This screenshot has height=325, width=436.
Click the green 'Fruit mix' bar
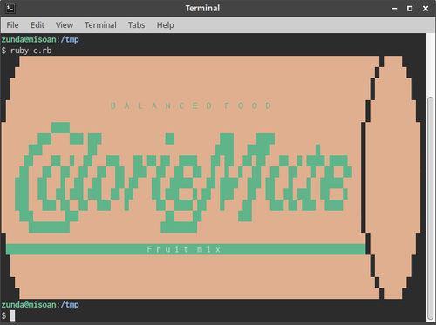[x=186, y=249]
